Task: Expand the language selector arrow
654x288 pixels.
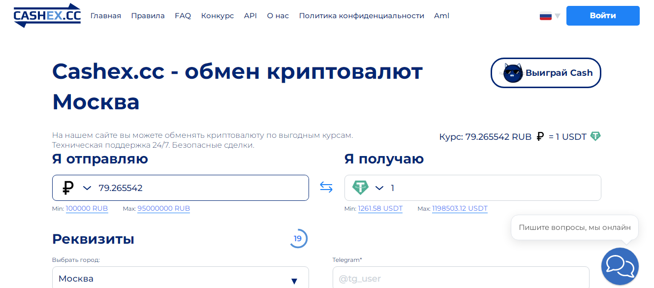Action: tap(558, 16)
